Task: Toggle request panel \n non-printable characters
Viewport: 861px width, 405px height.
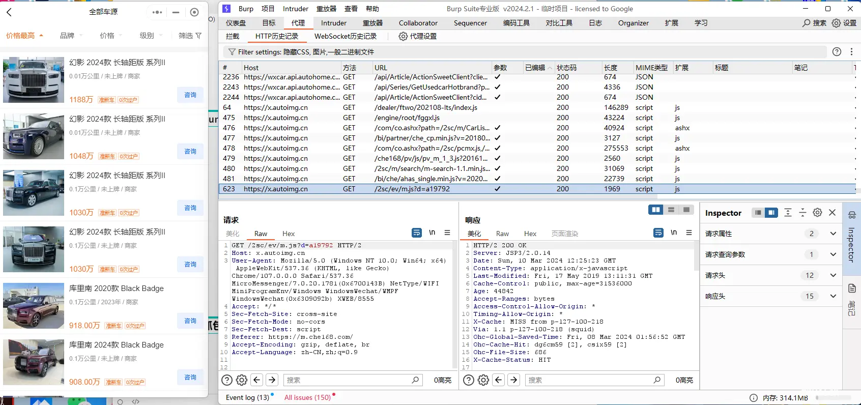Action: pyautogui.click(x=432, y=233)
